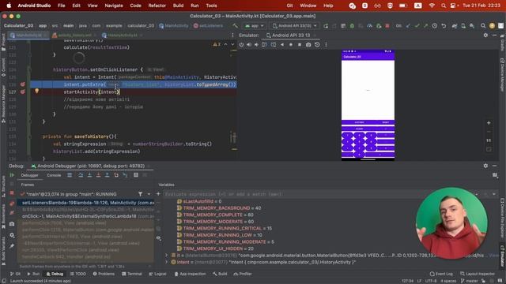Go to next highlighted problem arrow
This screenshot has height=284, width=506.
(232, 44)
